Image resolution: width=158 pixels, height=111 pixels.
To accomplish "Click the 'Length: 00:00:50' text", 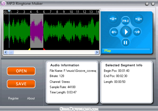I will pos(115,82).
